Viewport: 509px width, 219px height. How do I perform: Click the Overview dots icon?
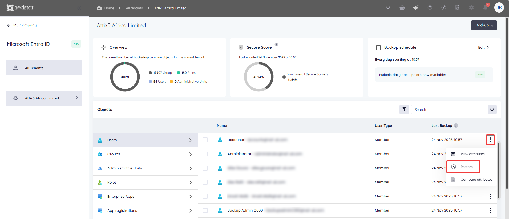[104, 47]
